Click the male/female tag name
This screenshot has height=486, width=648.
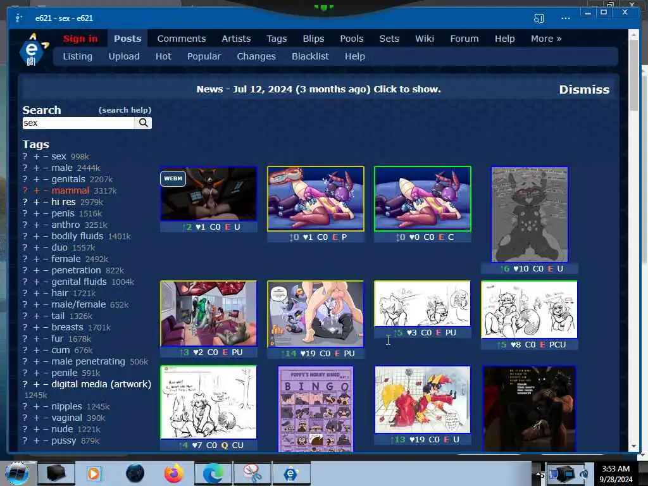coord(78,304)
